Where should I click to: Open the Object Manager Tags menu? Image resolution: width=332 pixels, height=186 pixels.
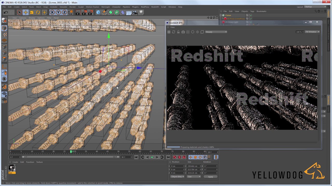pos(252,11)
